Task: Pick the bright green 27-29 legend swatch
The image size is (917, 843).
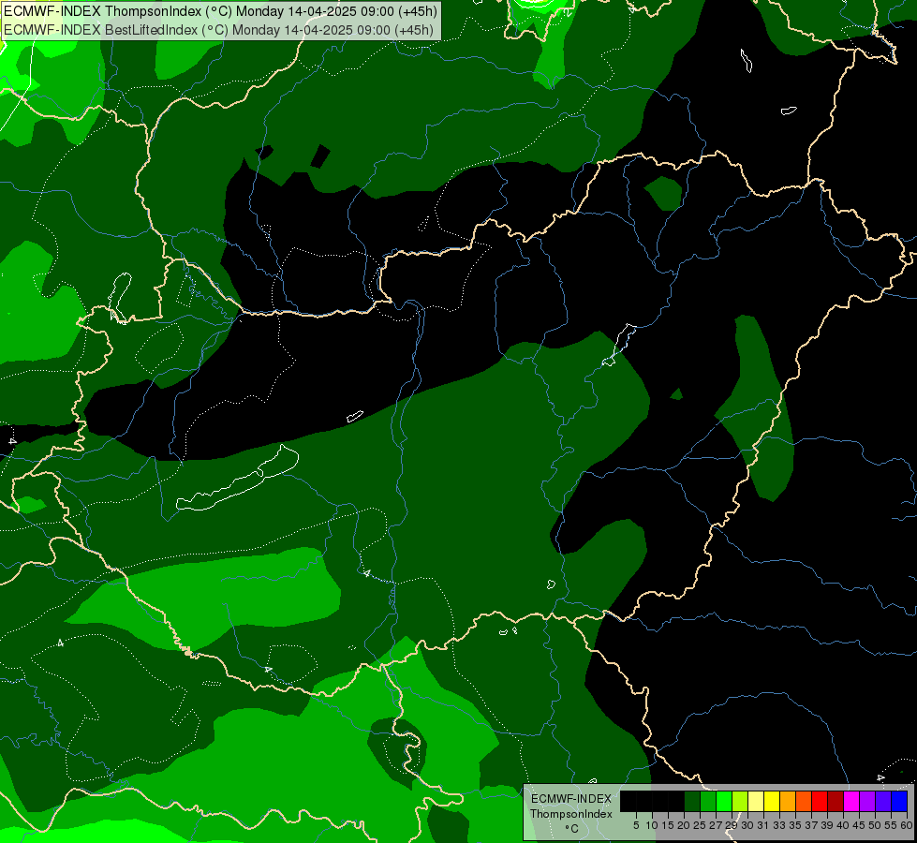Action: pyautogui.click(x=724, y=801)
